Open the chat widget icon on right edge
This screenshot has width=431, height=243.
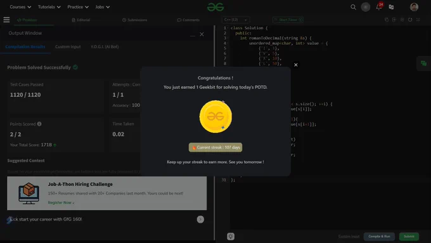coord(424,63)
